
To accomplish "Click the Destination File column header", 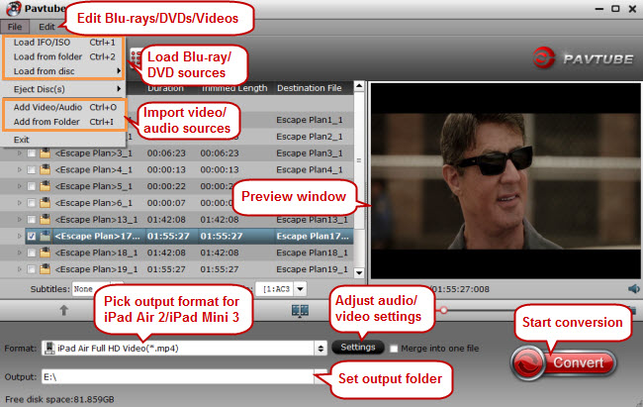I will click(x=310, y=88).
